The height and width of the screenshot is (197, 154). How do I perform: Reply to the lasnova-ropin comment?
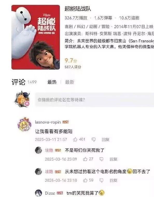(106, 140)
